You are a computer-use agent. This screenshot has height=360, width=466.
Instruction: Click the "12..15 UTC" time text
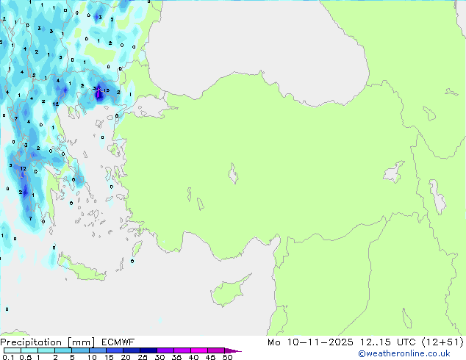387,342
